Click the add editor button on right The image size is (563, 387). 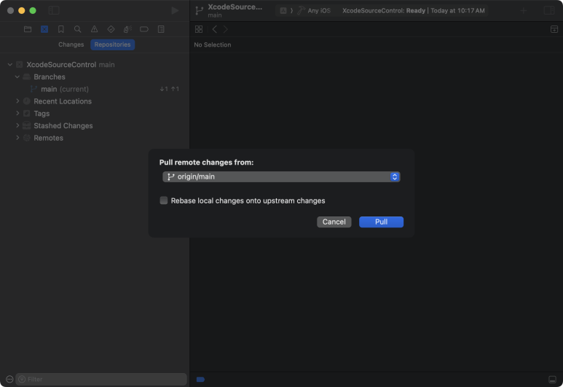554,29
